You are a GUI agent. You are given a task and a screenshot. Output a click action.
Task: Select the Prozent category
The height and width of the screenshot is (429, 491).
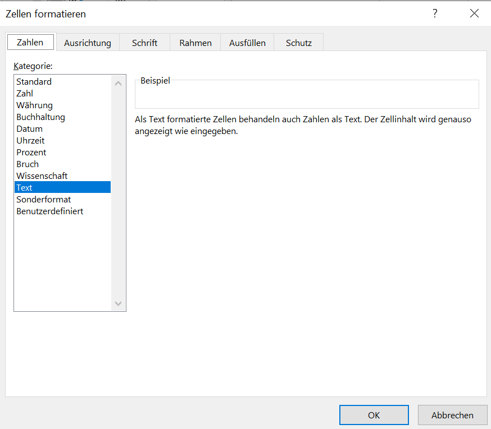coord(31,153)
